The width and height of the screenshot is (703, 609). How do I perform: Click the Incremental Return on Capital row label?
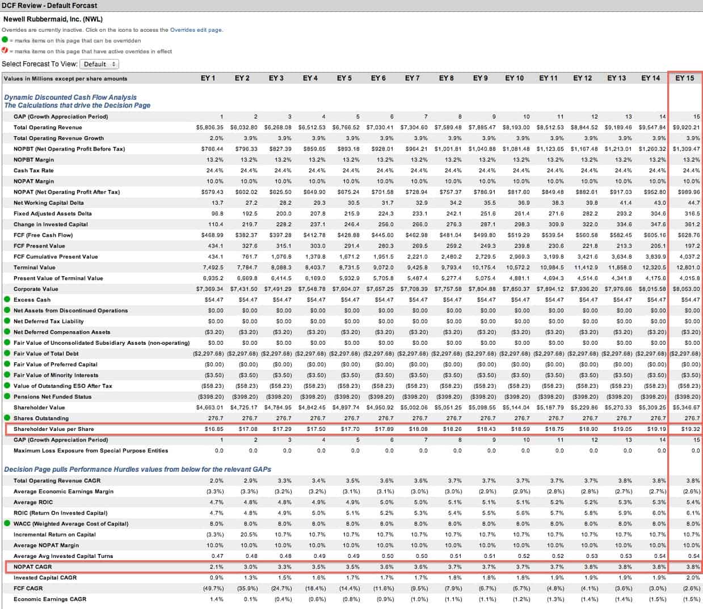point(54,535)
